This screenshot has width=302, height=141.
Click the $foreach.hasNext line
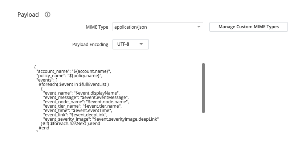pos(70,124)
